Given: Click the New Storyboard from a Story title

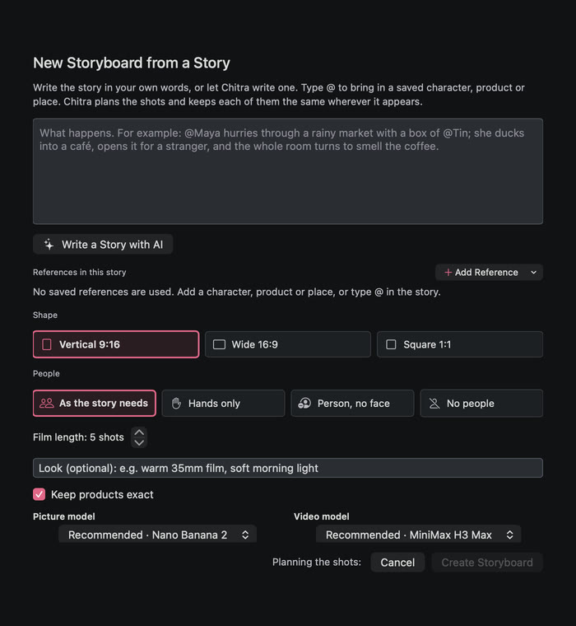Looking at the screenshot, I should pyautogui.click(x=132, y=63).
